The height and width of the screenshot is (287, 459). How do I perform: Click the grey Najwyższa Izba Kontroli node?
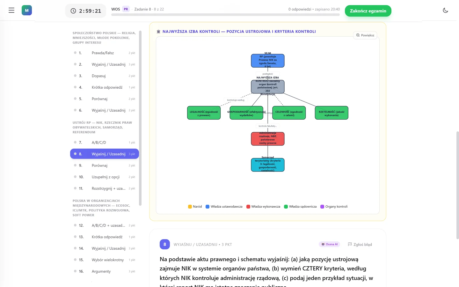click(x=268, y=87)
